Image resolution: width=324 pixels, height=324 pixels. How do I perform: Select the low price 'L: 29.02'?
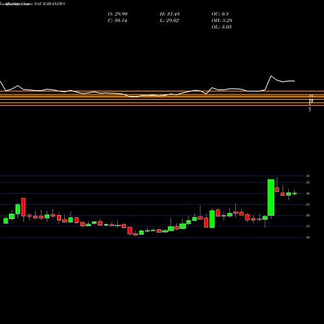click(x=169, y=20)
